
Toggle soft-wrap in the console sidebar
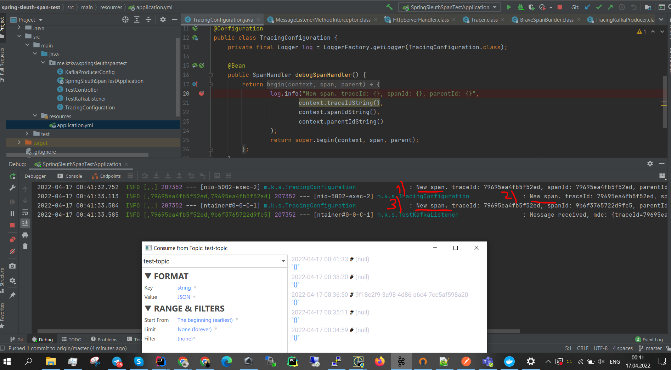click(25, 212)
